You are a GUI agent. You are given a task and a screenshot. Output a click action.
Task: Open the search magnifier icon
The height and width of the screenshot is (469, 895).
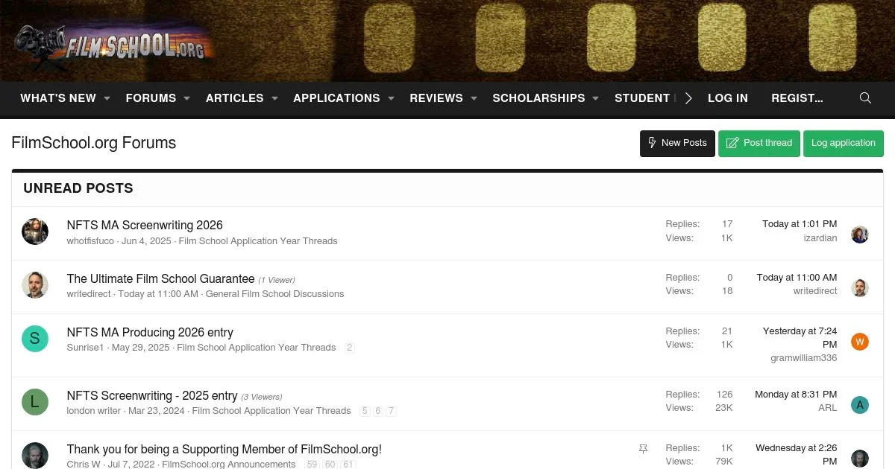865,98
